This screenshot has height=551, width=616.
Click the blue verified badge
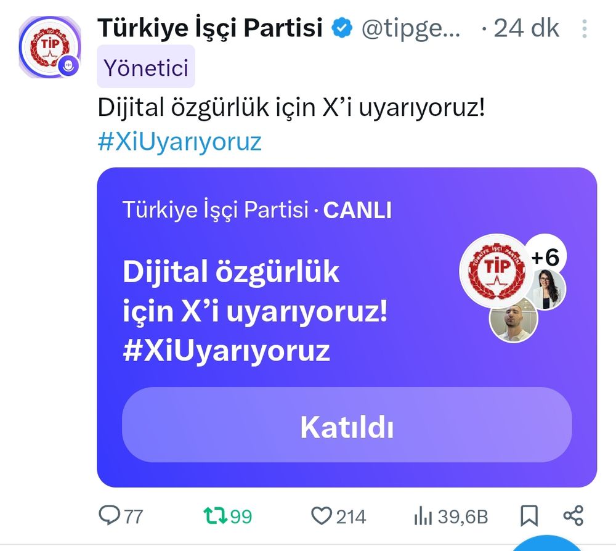click(x=341, y=28)
